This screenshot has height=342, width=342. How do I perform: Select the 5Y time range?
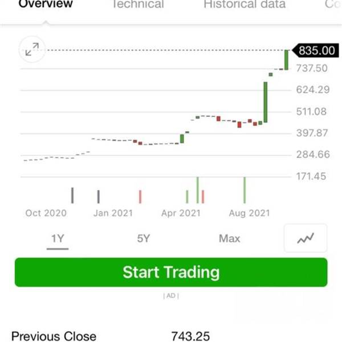(x=144, y=238)
